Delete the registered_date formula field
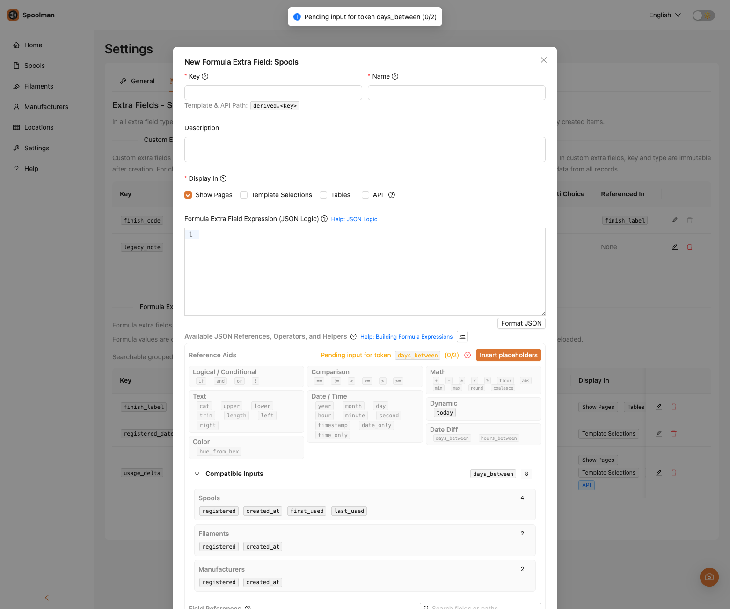This screenshot has height=609, width=730. (674, 433)
